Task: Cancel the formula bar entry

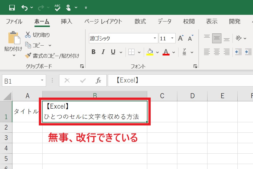Action: click(x=67, y=80)
